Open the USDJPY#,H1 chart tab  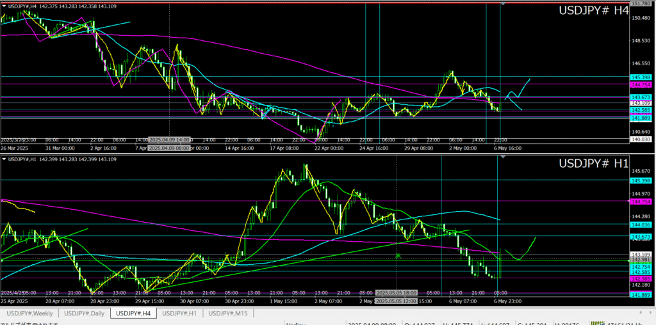(x=180, y=313)
